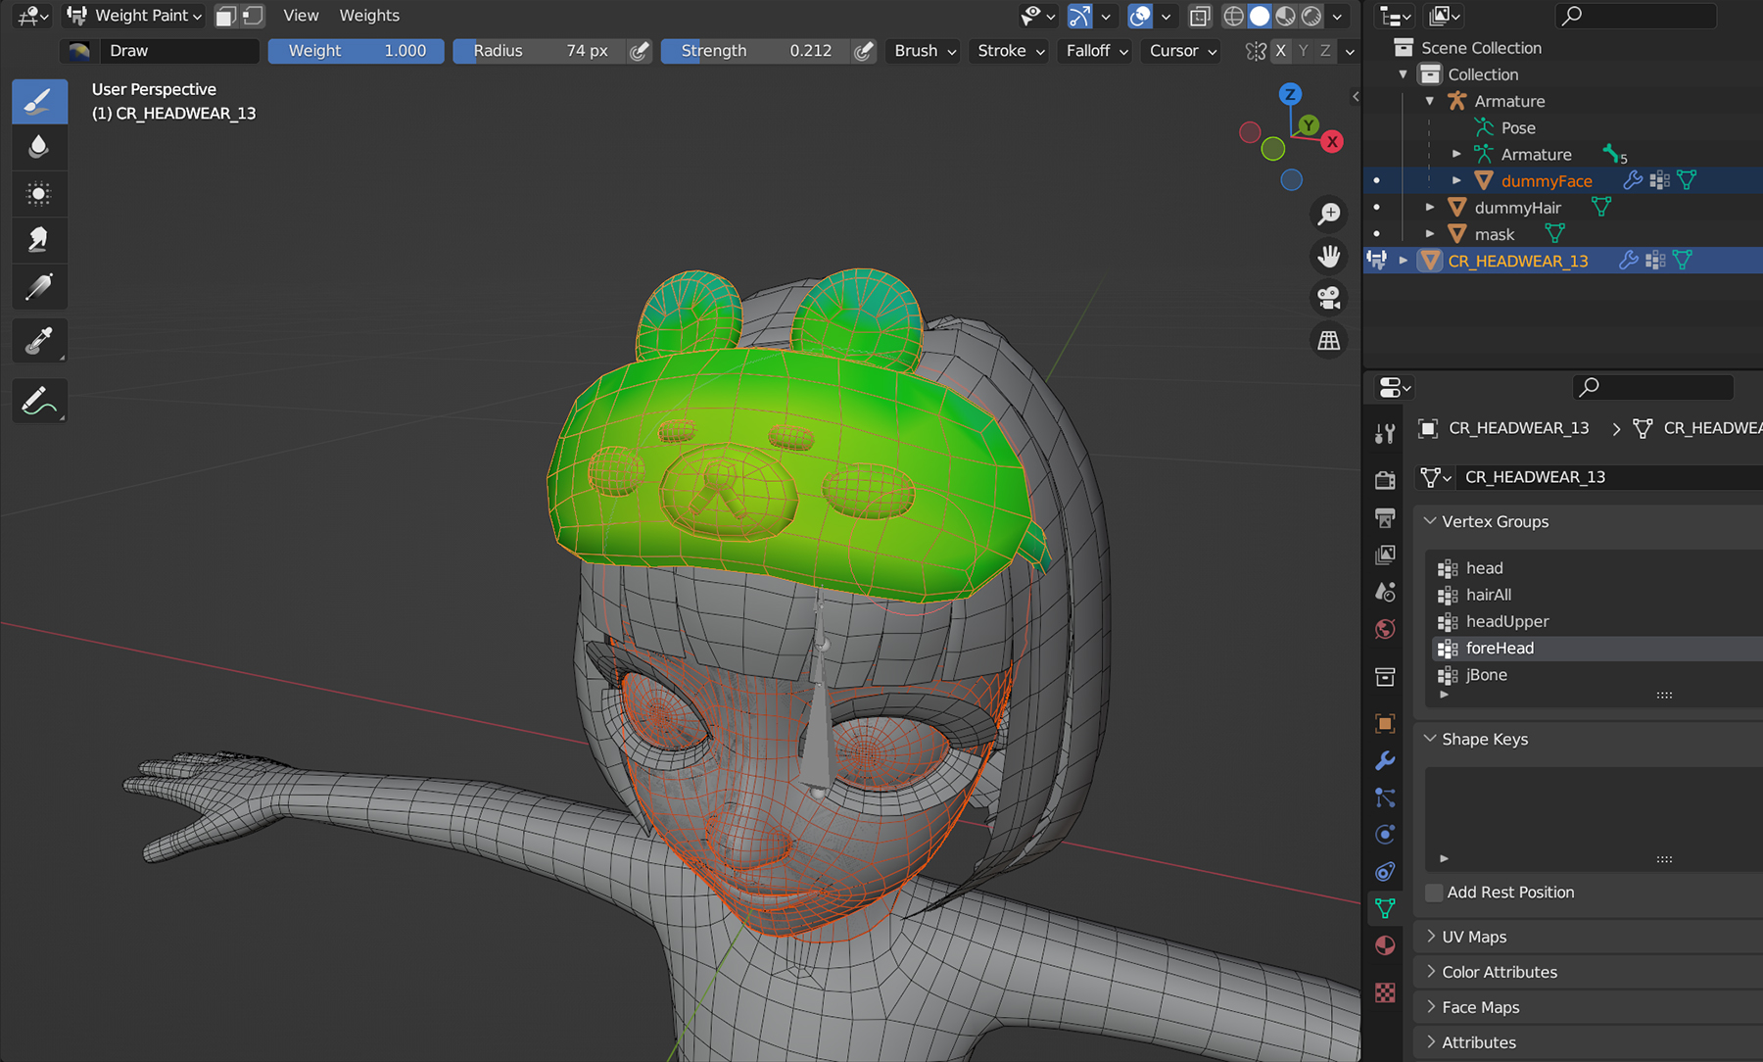The width and height of the screenshot is (1763, 1062).
Task: Switch to perspective/orthographic grid icon
Action: 1329,341
